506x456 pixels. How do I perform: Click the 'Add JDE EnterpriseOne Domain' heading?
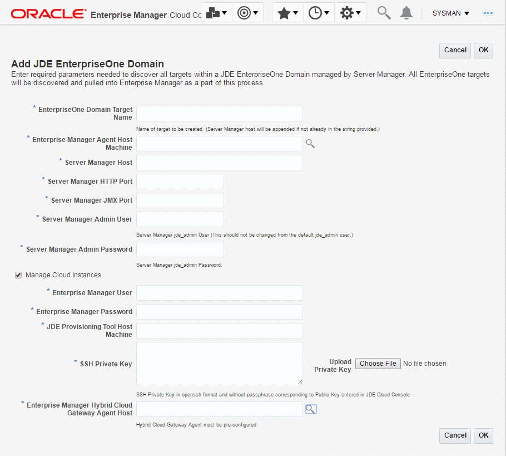tap(87, 64)
